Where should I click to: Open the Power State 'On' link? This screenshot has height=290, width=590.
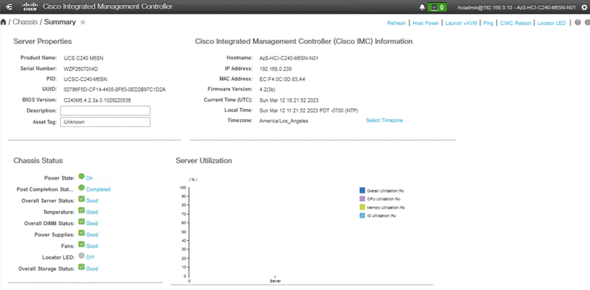89,178
